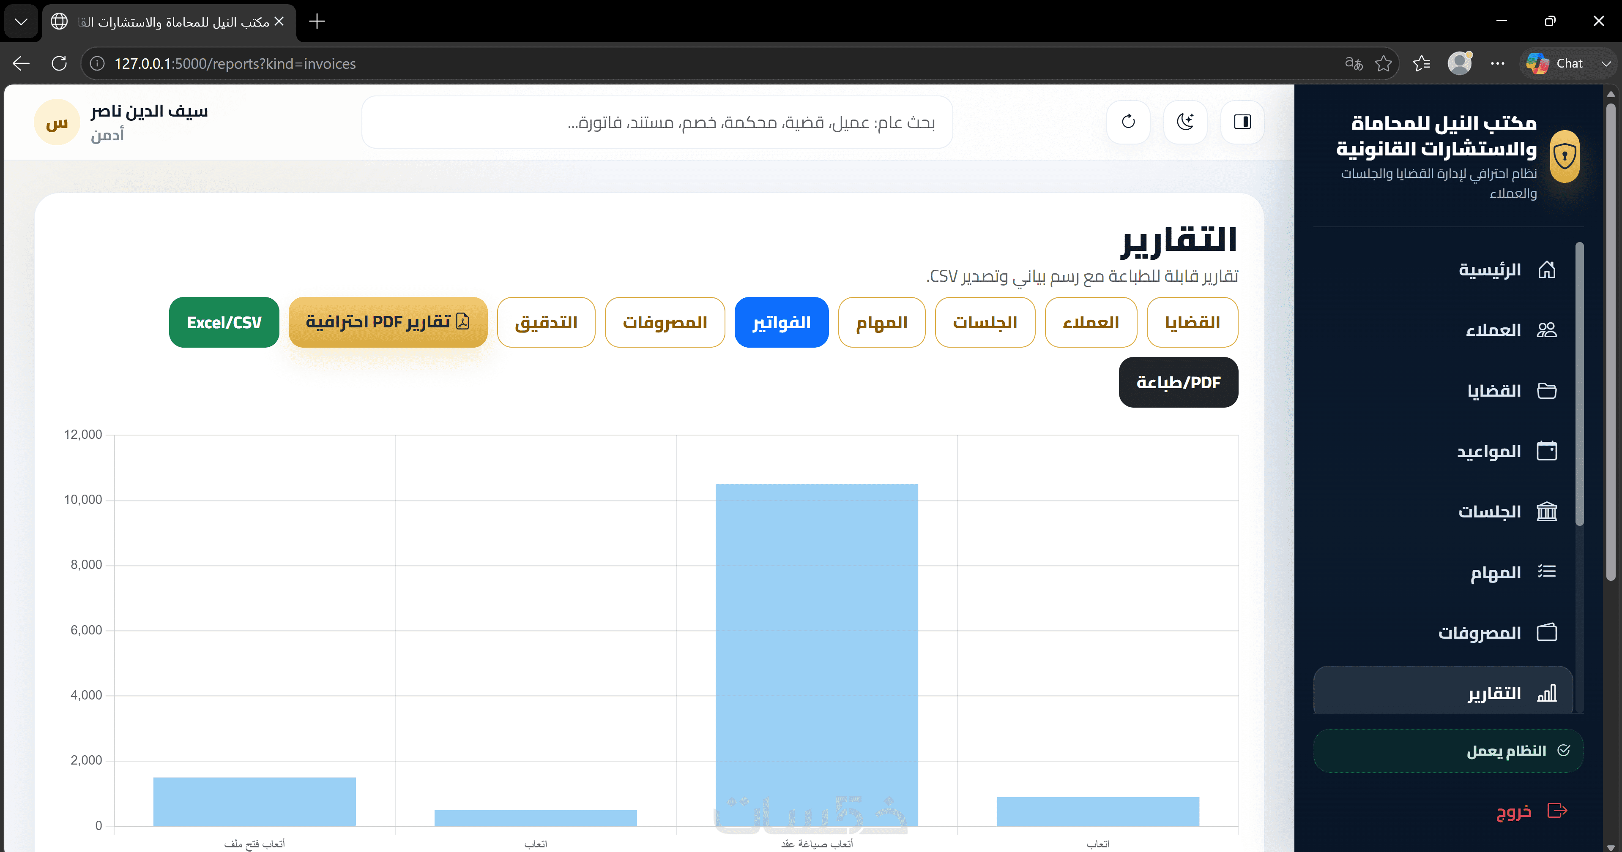Open Copilot Chat in the browser toolbar

coord(1555,63)
